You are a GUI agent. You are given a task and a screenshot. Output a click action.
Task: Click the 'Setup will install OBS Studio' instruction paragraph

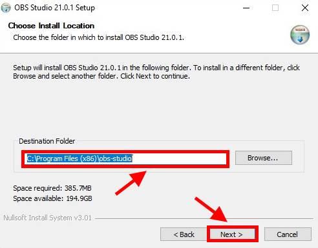tap(156, 72)
